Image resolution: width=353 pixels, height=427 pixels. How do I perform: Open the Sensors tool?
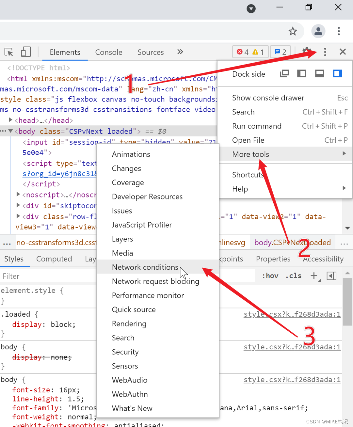[x=158, y=365]
